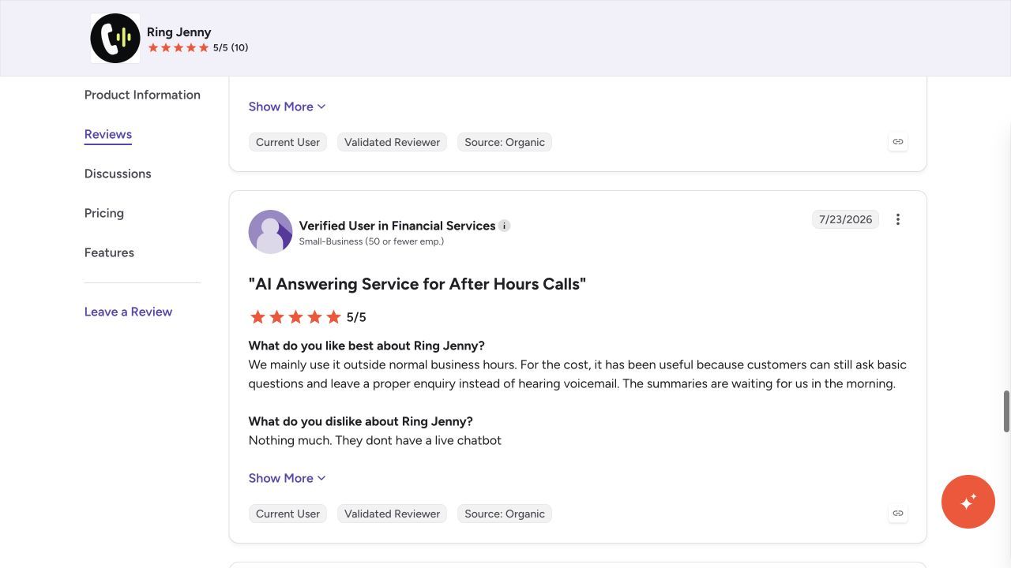
Task: Expand Show More in the top review
Action: coord(288,106)
